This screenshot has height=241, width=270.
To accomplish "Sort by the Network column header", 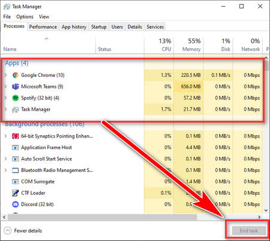I will [x=248, y=45].
